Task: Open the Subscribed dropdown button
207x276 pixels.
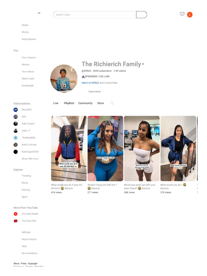Action: [96, 92]
